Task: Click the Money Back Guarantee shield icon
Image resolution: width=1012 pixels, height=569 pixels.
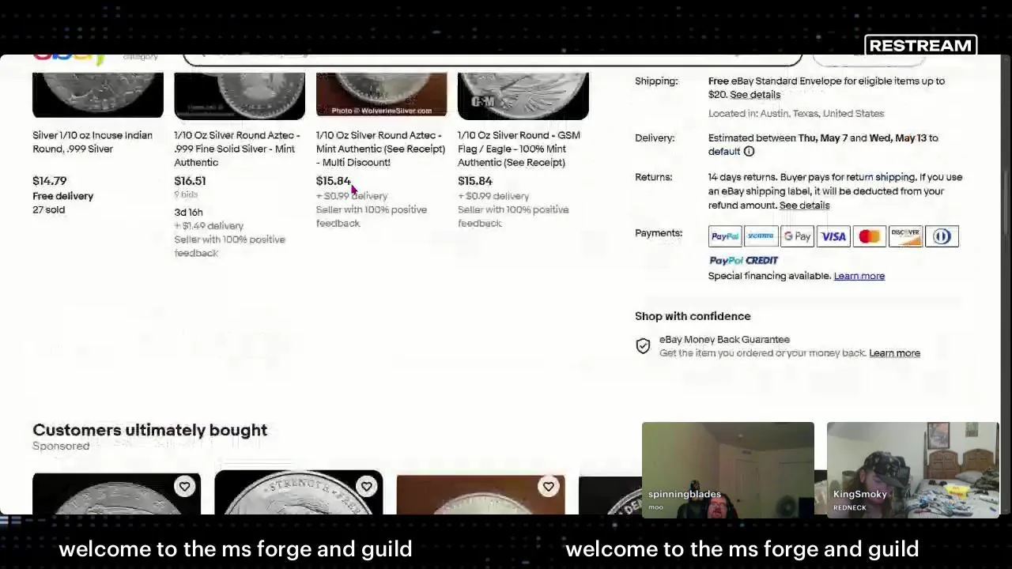Action: pos(643,346)
